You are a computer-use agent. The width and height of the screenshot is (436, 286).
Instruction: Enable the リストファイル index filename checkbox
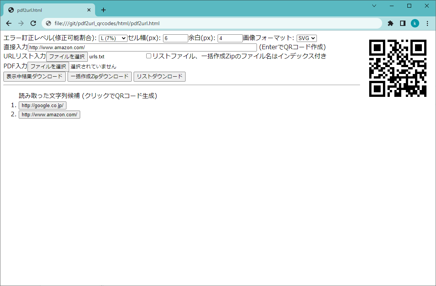point(149,56)
